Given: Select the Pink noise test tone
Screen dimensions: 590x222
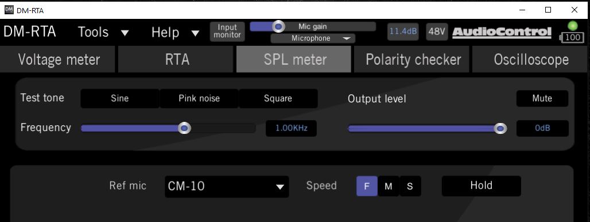Looking at the screenshot, I should (199, 98).
